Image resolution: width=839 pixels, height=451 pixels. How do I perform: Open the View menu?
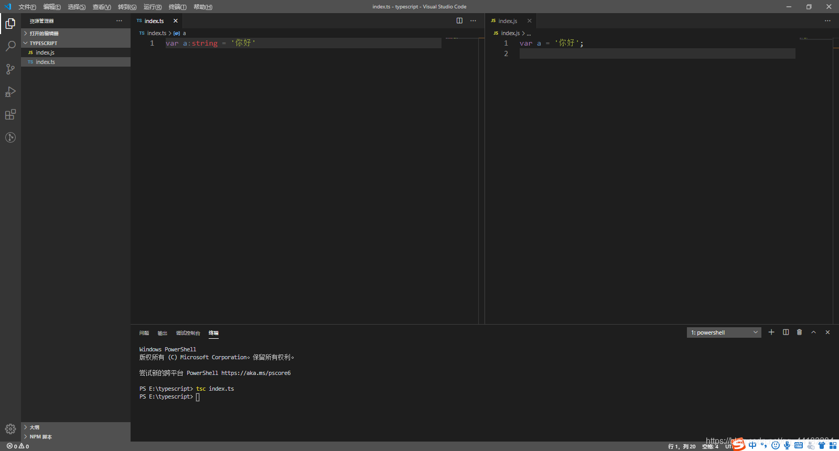point(102,7)
